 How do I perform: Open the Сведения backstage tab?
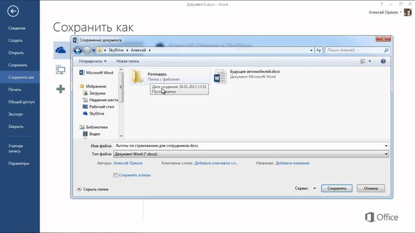point(20,28)
